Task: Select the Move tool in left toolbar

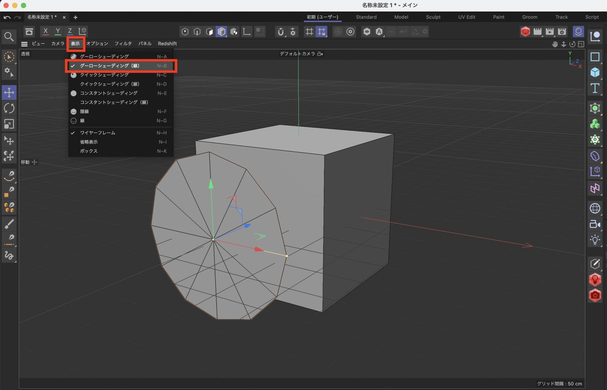Action: 9,93
